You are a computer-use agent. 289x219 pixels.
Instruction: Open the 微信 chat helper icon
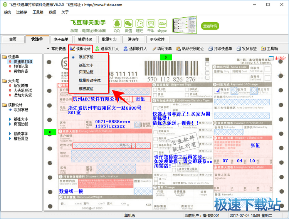128,24
